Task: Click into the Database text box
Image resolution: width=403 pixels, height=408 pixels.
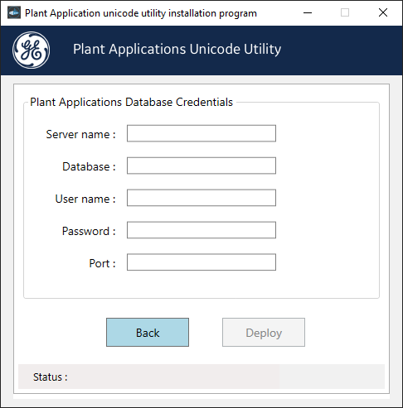Action: click(201, 166)
